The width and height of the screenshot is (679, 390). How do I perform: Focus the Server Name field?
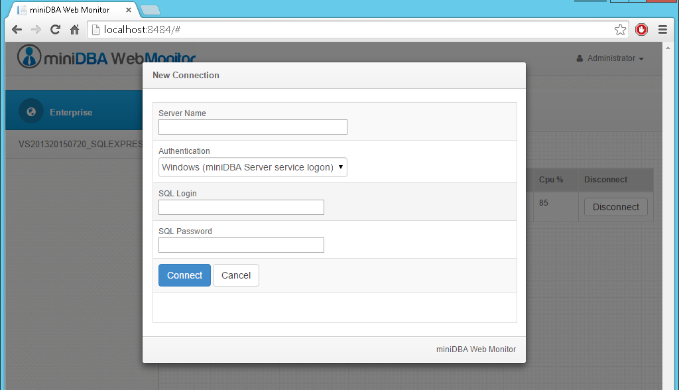(x=253, y=127)
